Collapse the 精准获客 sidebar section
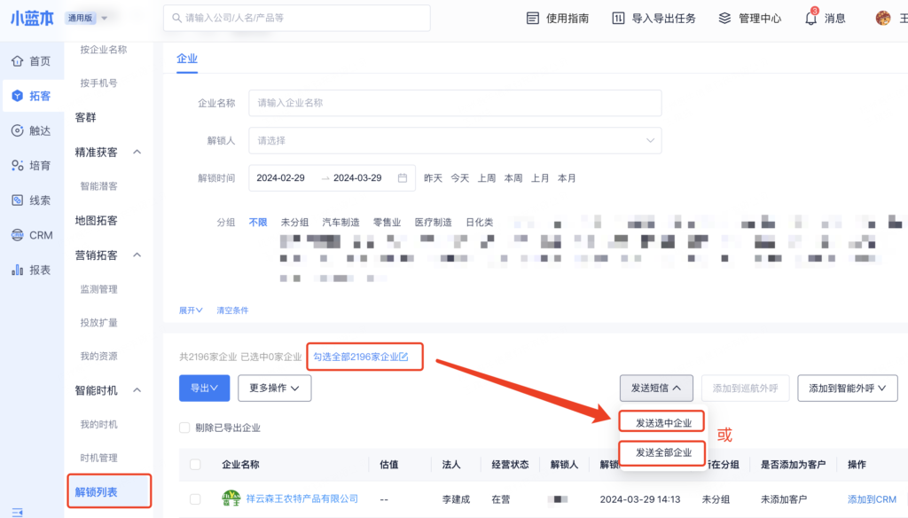Image resolution: width=908 pixels, height=518 pixels. click(x=137, y=152)
